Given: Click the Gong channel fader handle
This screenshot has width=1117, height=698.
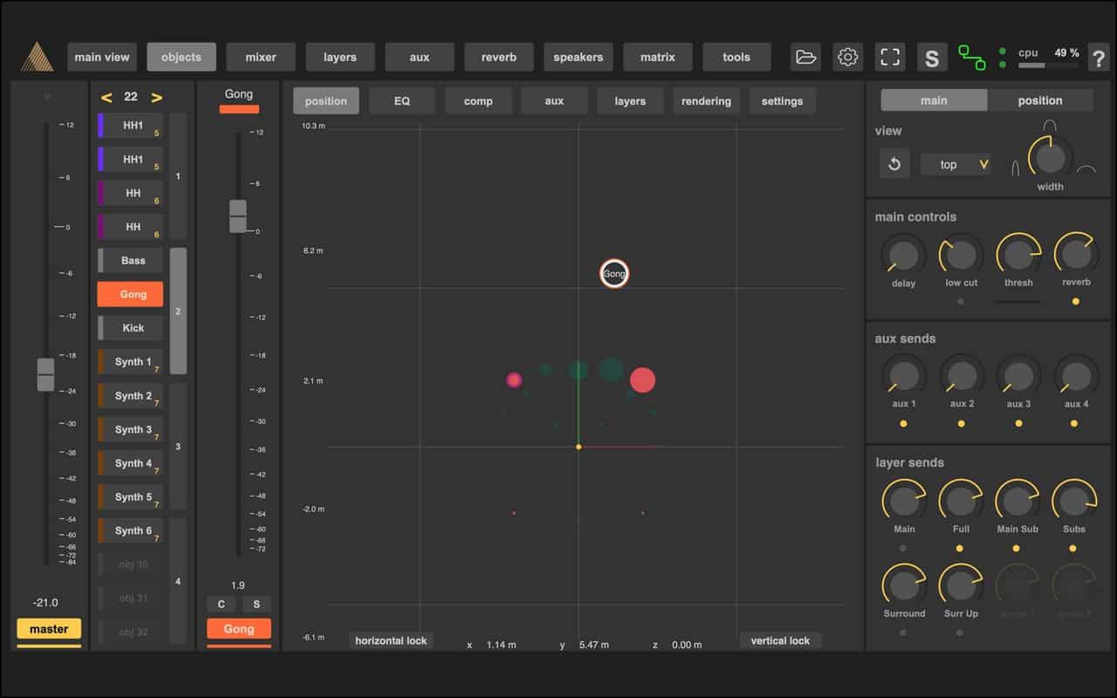Looking at the screenshot, I should click(x=237, y=216).
